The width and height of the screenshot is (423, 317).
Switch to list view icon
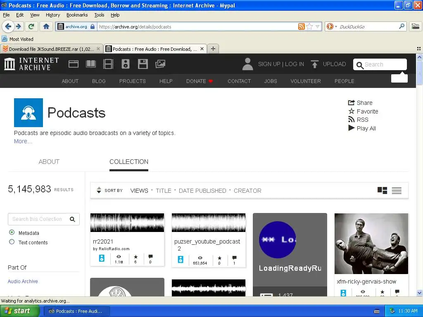[397, 191]
